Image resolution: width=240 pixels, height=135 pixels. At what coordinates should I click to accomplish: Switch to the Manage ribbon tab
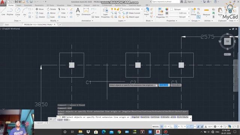pyautogui.click(x=77, y=5)
